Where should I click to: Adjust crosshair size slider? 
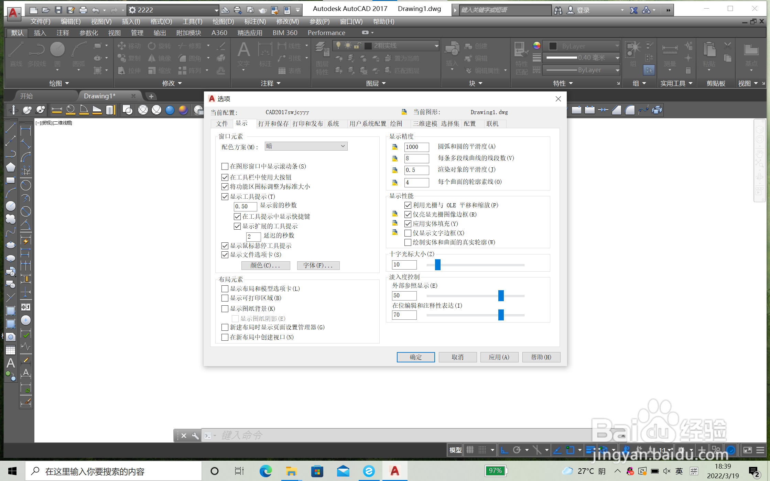437,265
